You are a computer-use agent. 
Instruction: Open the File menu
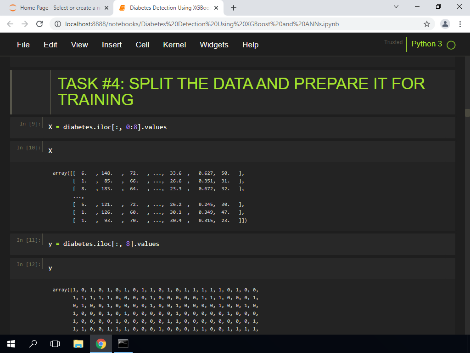point(23,45)
